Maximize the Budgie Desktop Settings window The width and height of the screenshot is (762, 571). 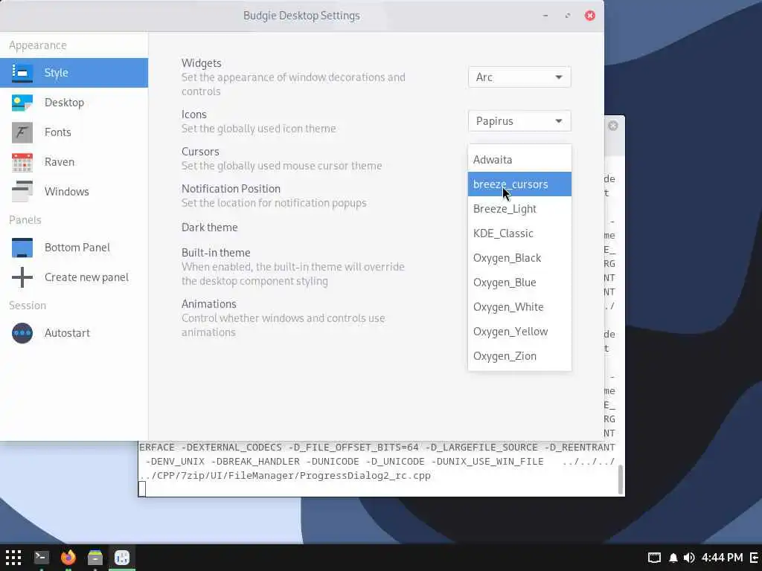pyautogui.click(x=568, y=16)
